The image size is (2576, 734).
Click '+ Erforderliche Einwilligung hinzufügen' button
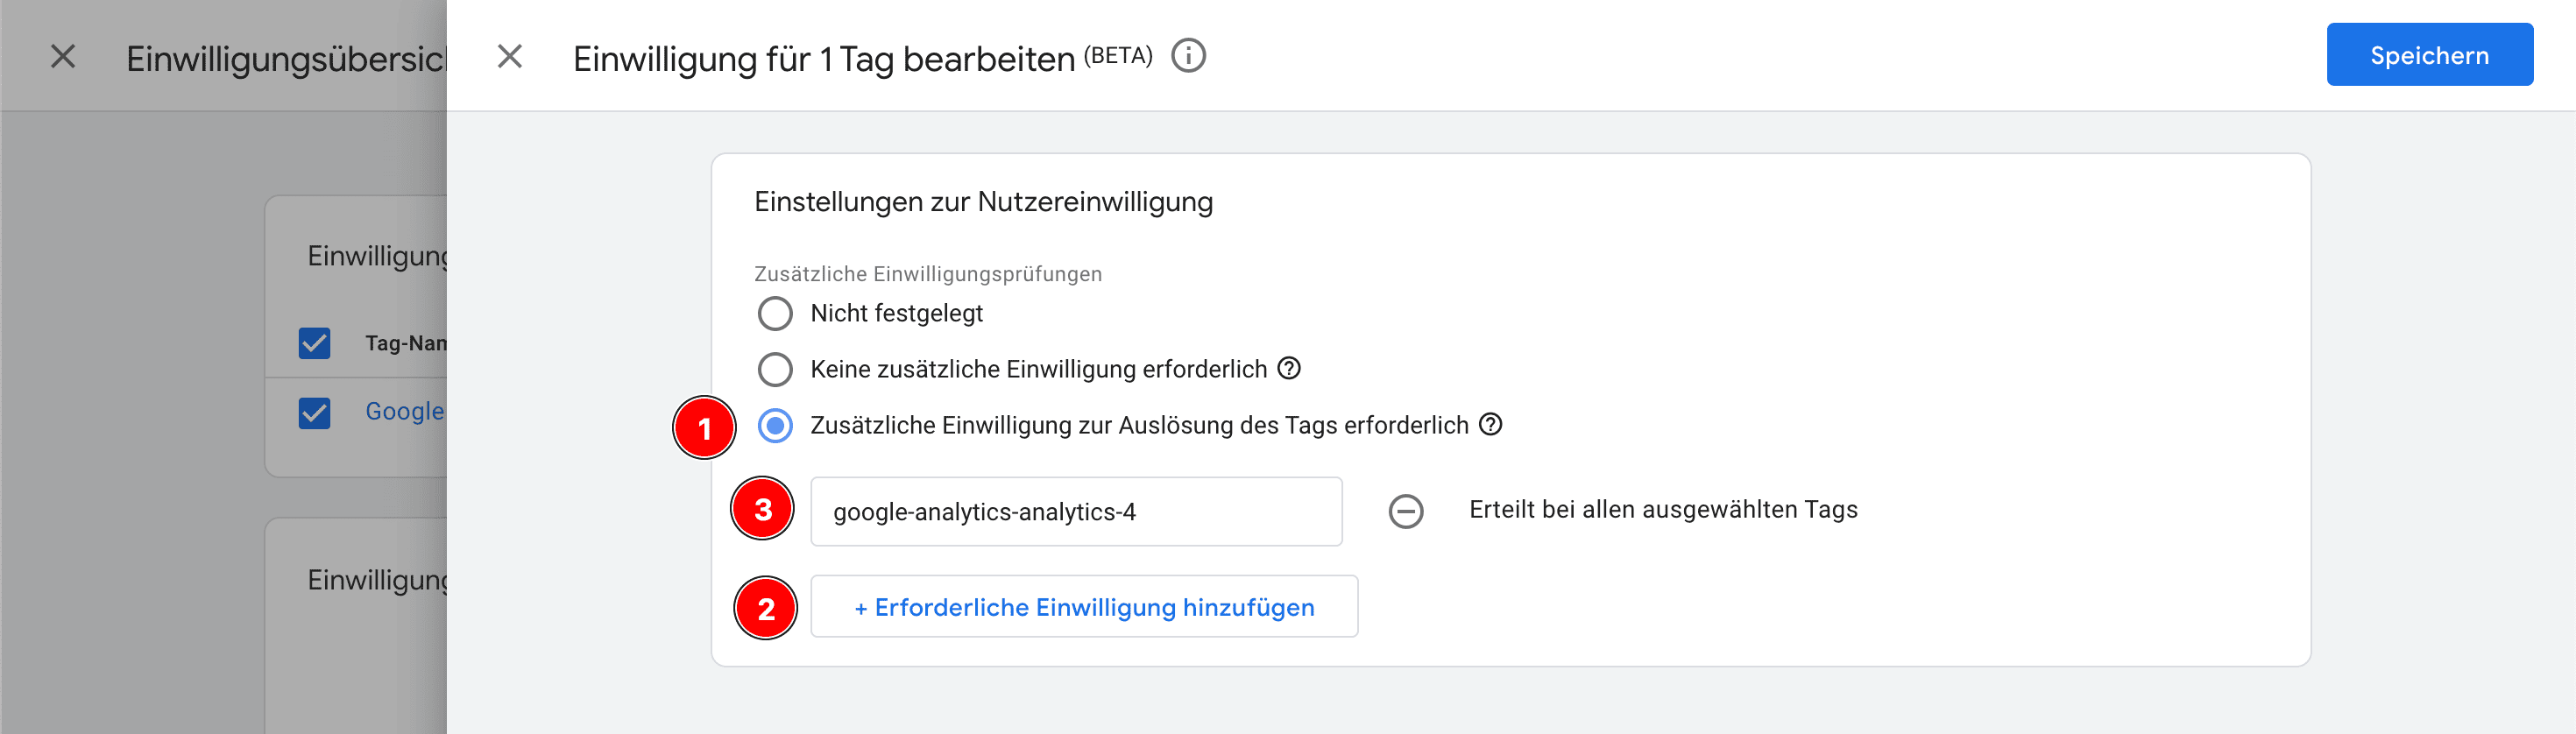click(1084, 607)
